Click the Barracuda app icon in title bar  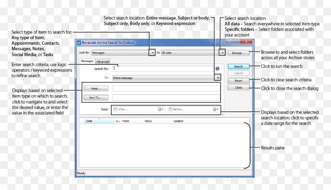[x=79, y=43]
